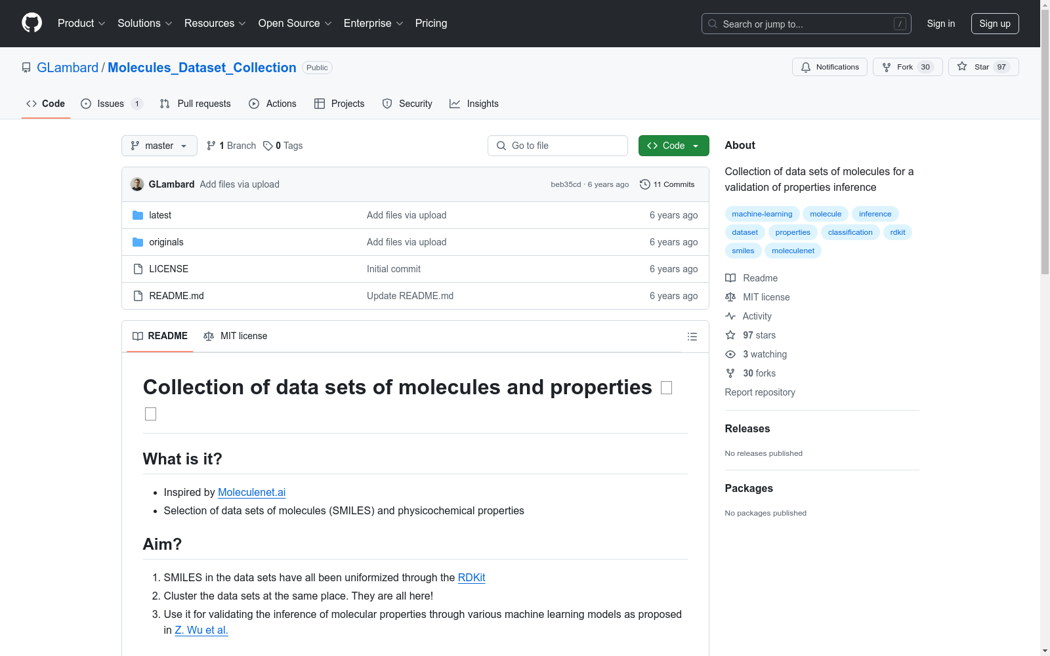1050x656 pixels.
Task: Click the LICENSE file icon
Action: 138,269
